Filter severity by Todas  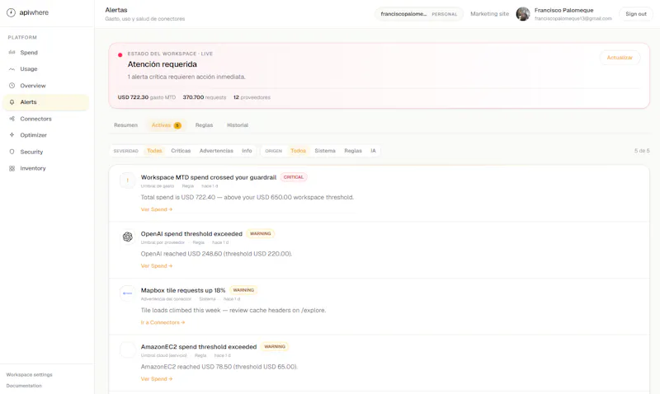[x=154, y=151]
